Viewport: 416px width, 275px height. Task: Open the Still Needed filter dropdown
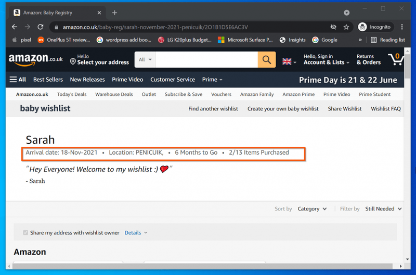pos(383,209)
